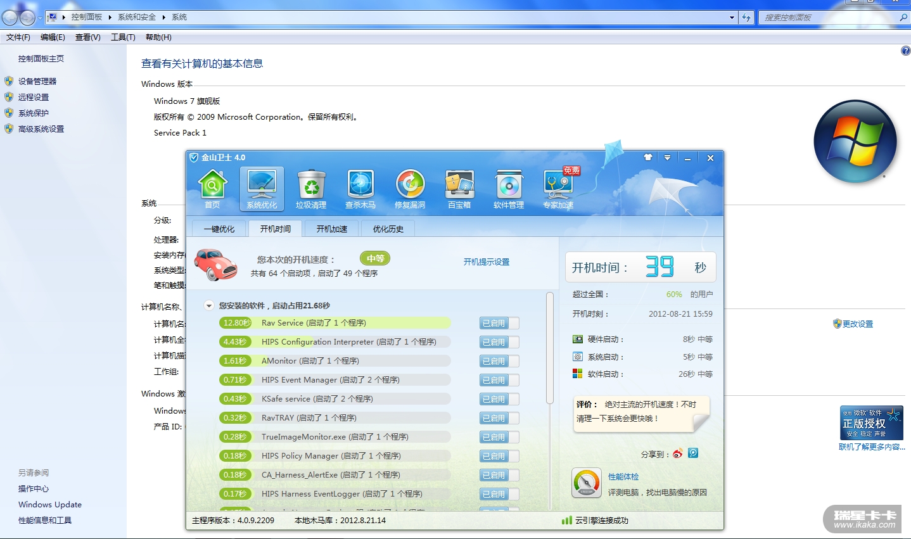911x539 pixels.
Task: Toggle the AMonitor 已启用 switch
Action: (x=499, y=361)
